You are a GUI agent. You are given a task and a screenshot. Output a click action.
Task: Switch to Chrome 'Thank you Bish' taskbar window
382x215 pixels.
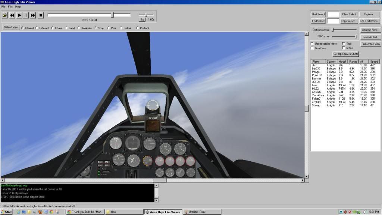tap(85, 212)
